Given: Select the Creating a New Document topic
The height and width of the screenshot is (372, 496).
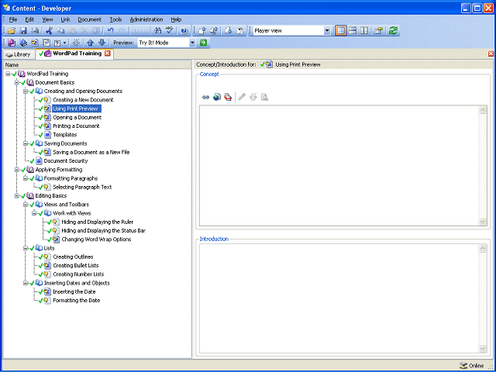Looking at the screenshot, I should tap(83, 100).
